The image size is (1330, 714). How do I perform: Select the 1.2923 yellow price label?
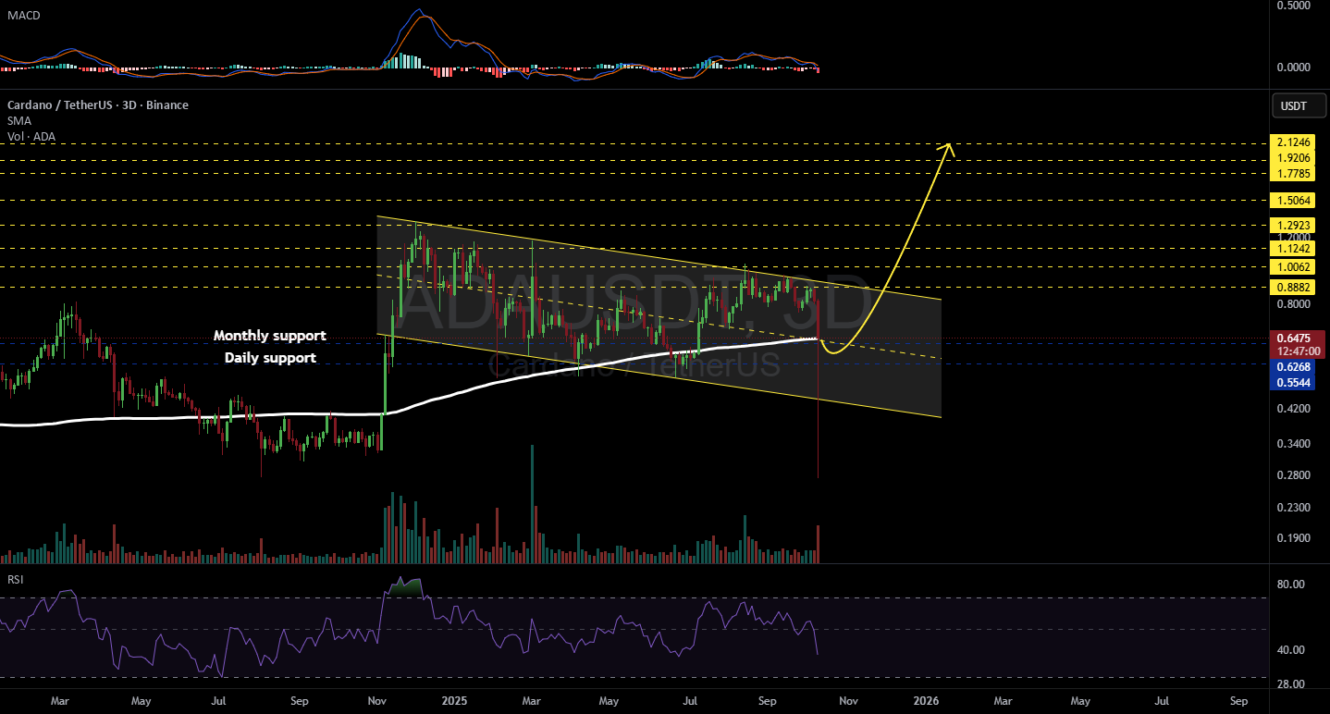[1293, 226]
